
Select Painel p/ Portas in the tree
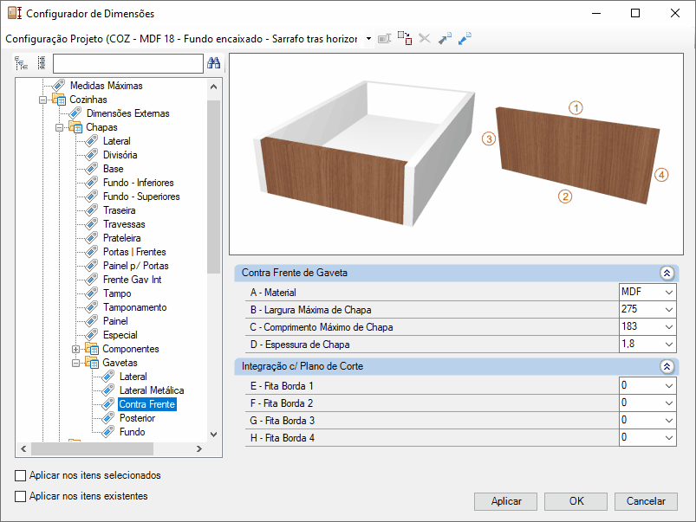tap(136, 265)
